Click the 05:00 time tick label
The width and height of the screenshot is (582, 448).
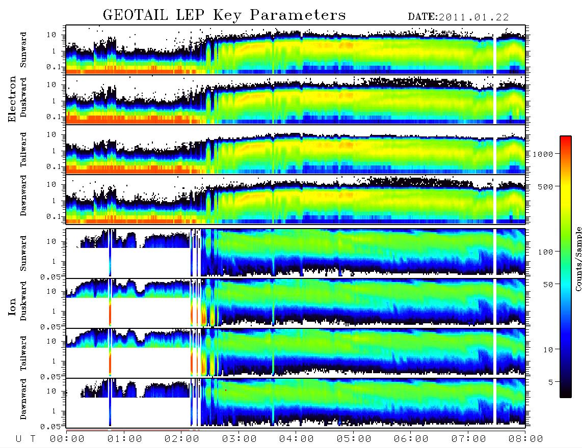(354, 439)
